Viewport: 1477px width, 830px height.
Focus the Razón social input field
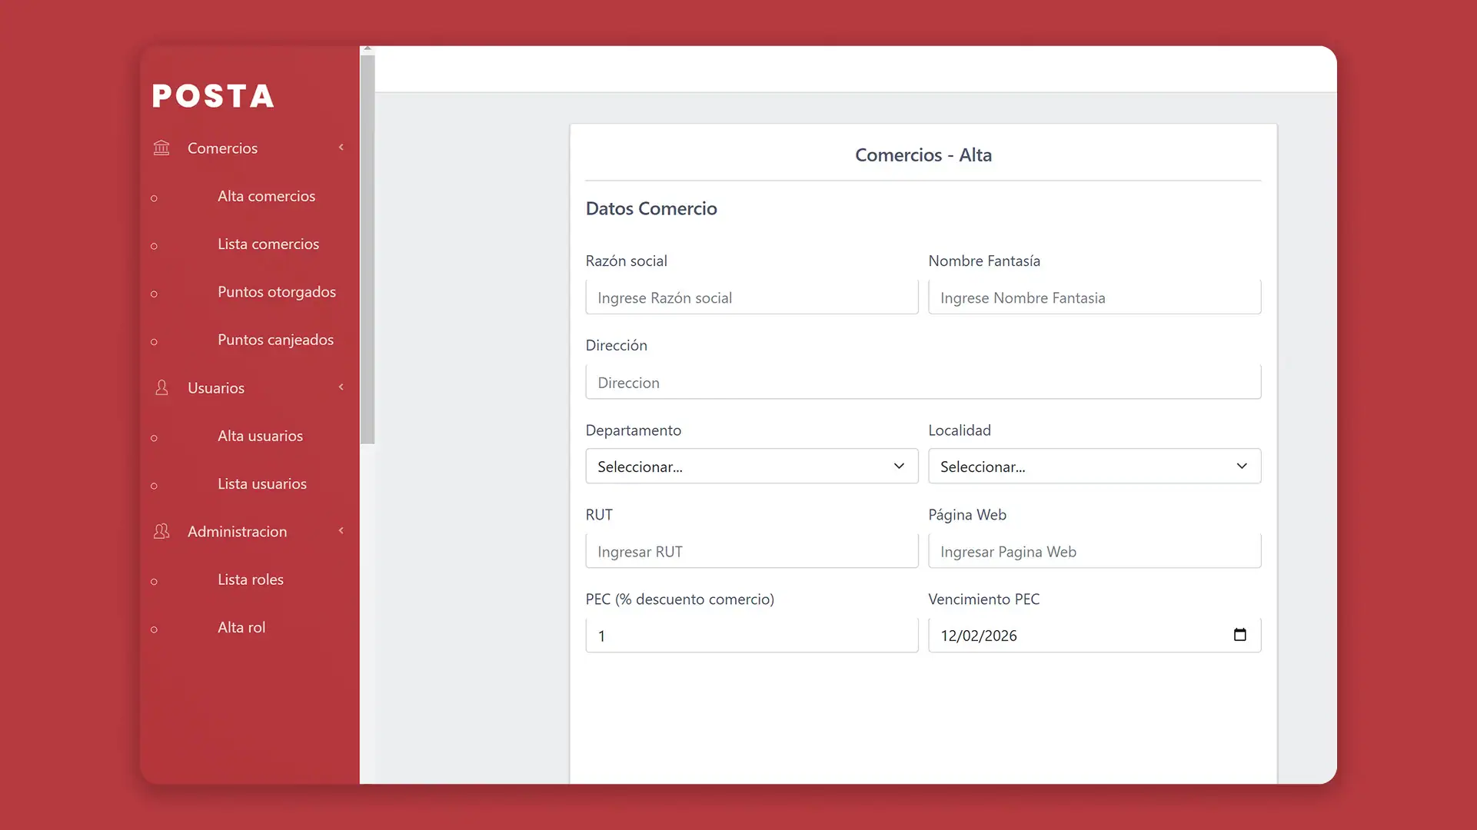[x=752, y=297]
